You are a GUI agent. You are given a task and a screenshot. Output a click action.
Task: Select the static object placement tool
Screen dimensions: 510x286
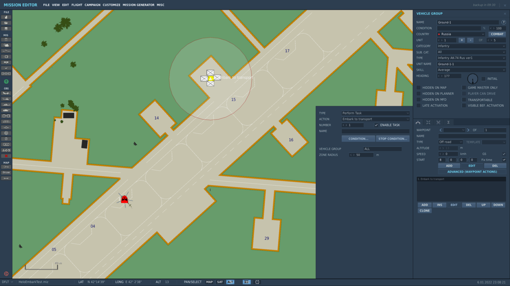coord(6,116)
